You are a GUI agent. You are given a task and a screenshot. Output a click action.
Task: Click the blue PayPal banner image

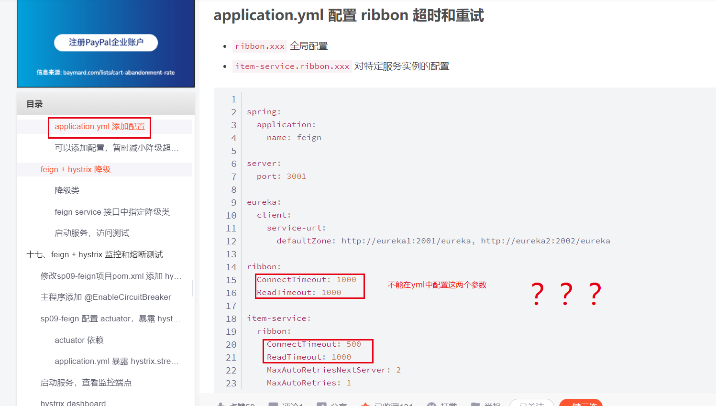(x=105, y=44)
